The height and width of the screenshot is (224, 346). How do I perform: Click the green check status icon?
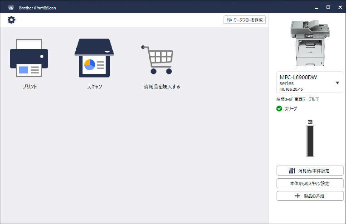pyautogui.click(x=279, y=108)
